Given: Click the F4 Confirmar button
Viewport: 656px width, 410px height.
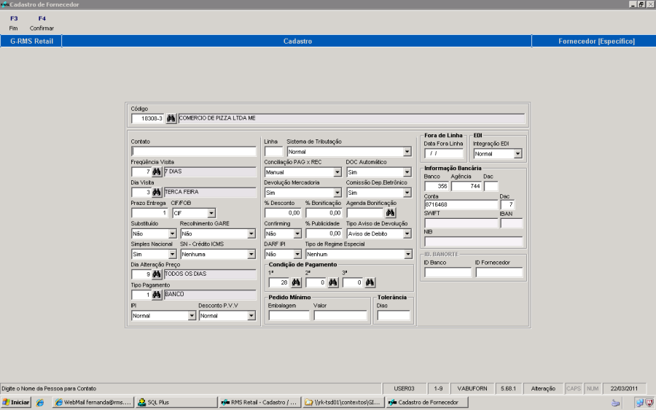Looking at the screenshot, I should (42, 23).
